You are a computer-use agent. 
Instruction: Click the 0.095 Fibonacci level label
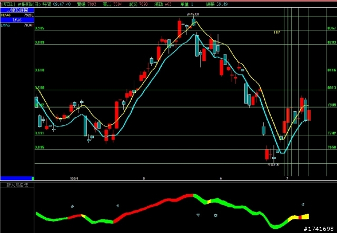pos(39,147)
